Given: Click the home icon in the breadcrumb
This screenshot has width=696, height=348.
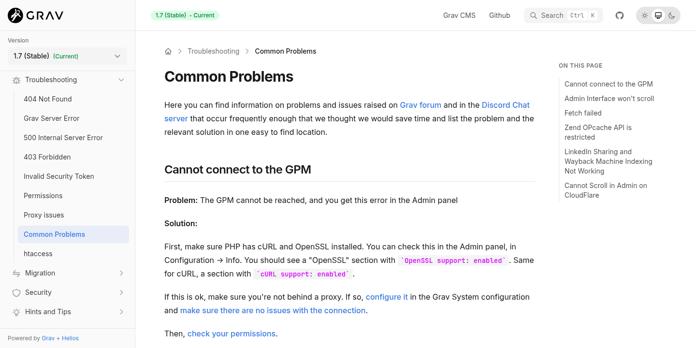Looking at the screenshot, I should click(168, 51).
